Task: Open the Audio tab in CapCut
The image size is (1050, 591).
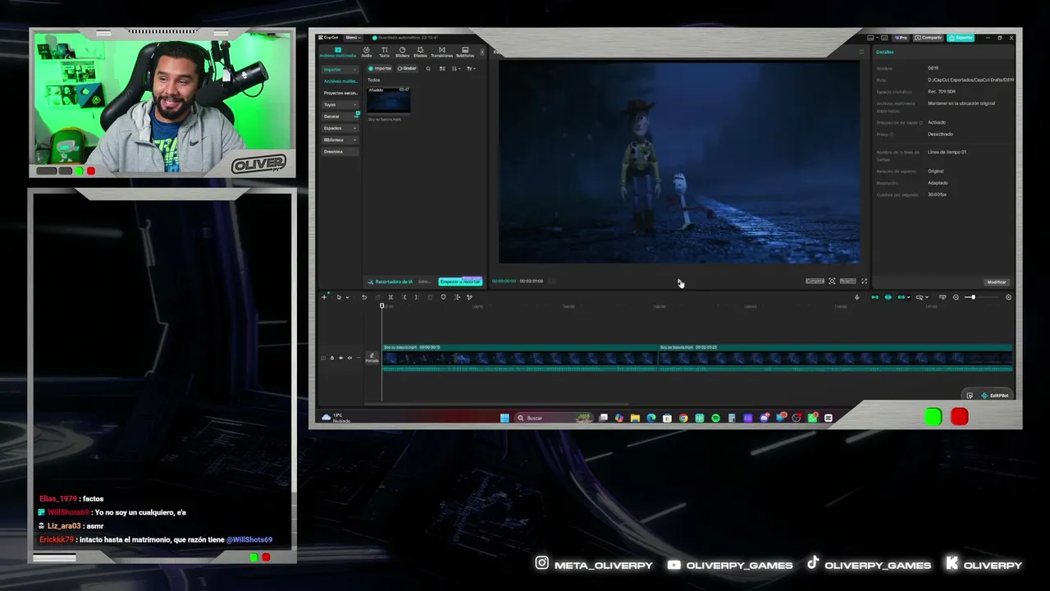Action: click(367, 52)
